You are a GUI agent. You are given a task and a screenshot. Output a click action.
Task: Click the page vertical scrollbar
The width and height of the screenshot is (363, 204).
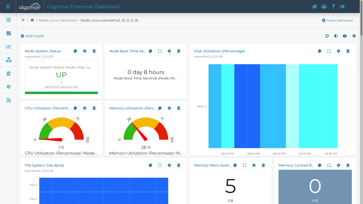point(361,24)
